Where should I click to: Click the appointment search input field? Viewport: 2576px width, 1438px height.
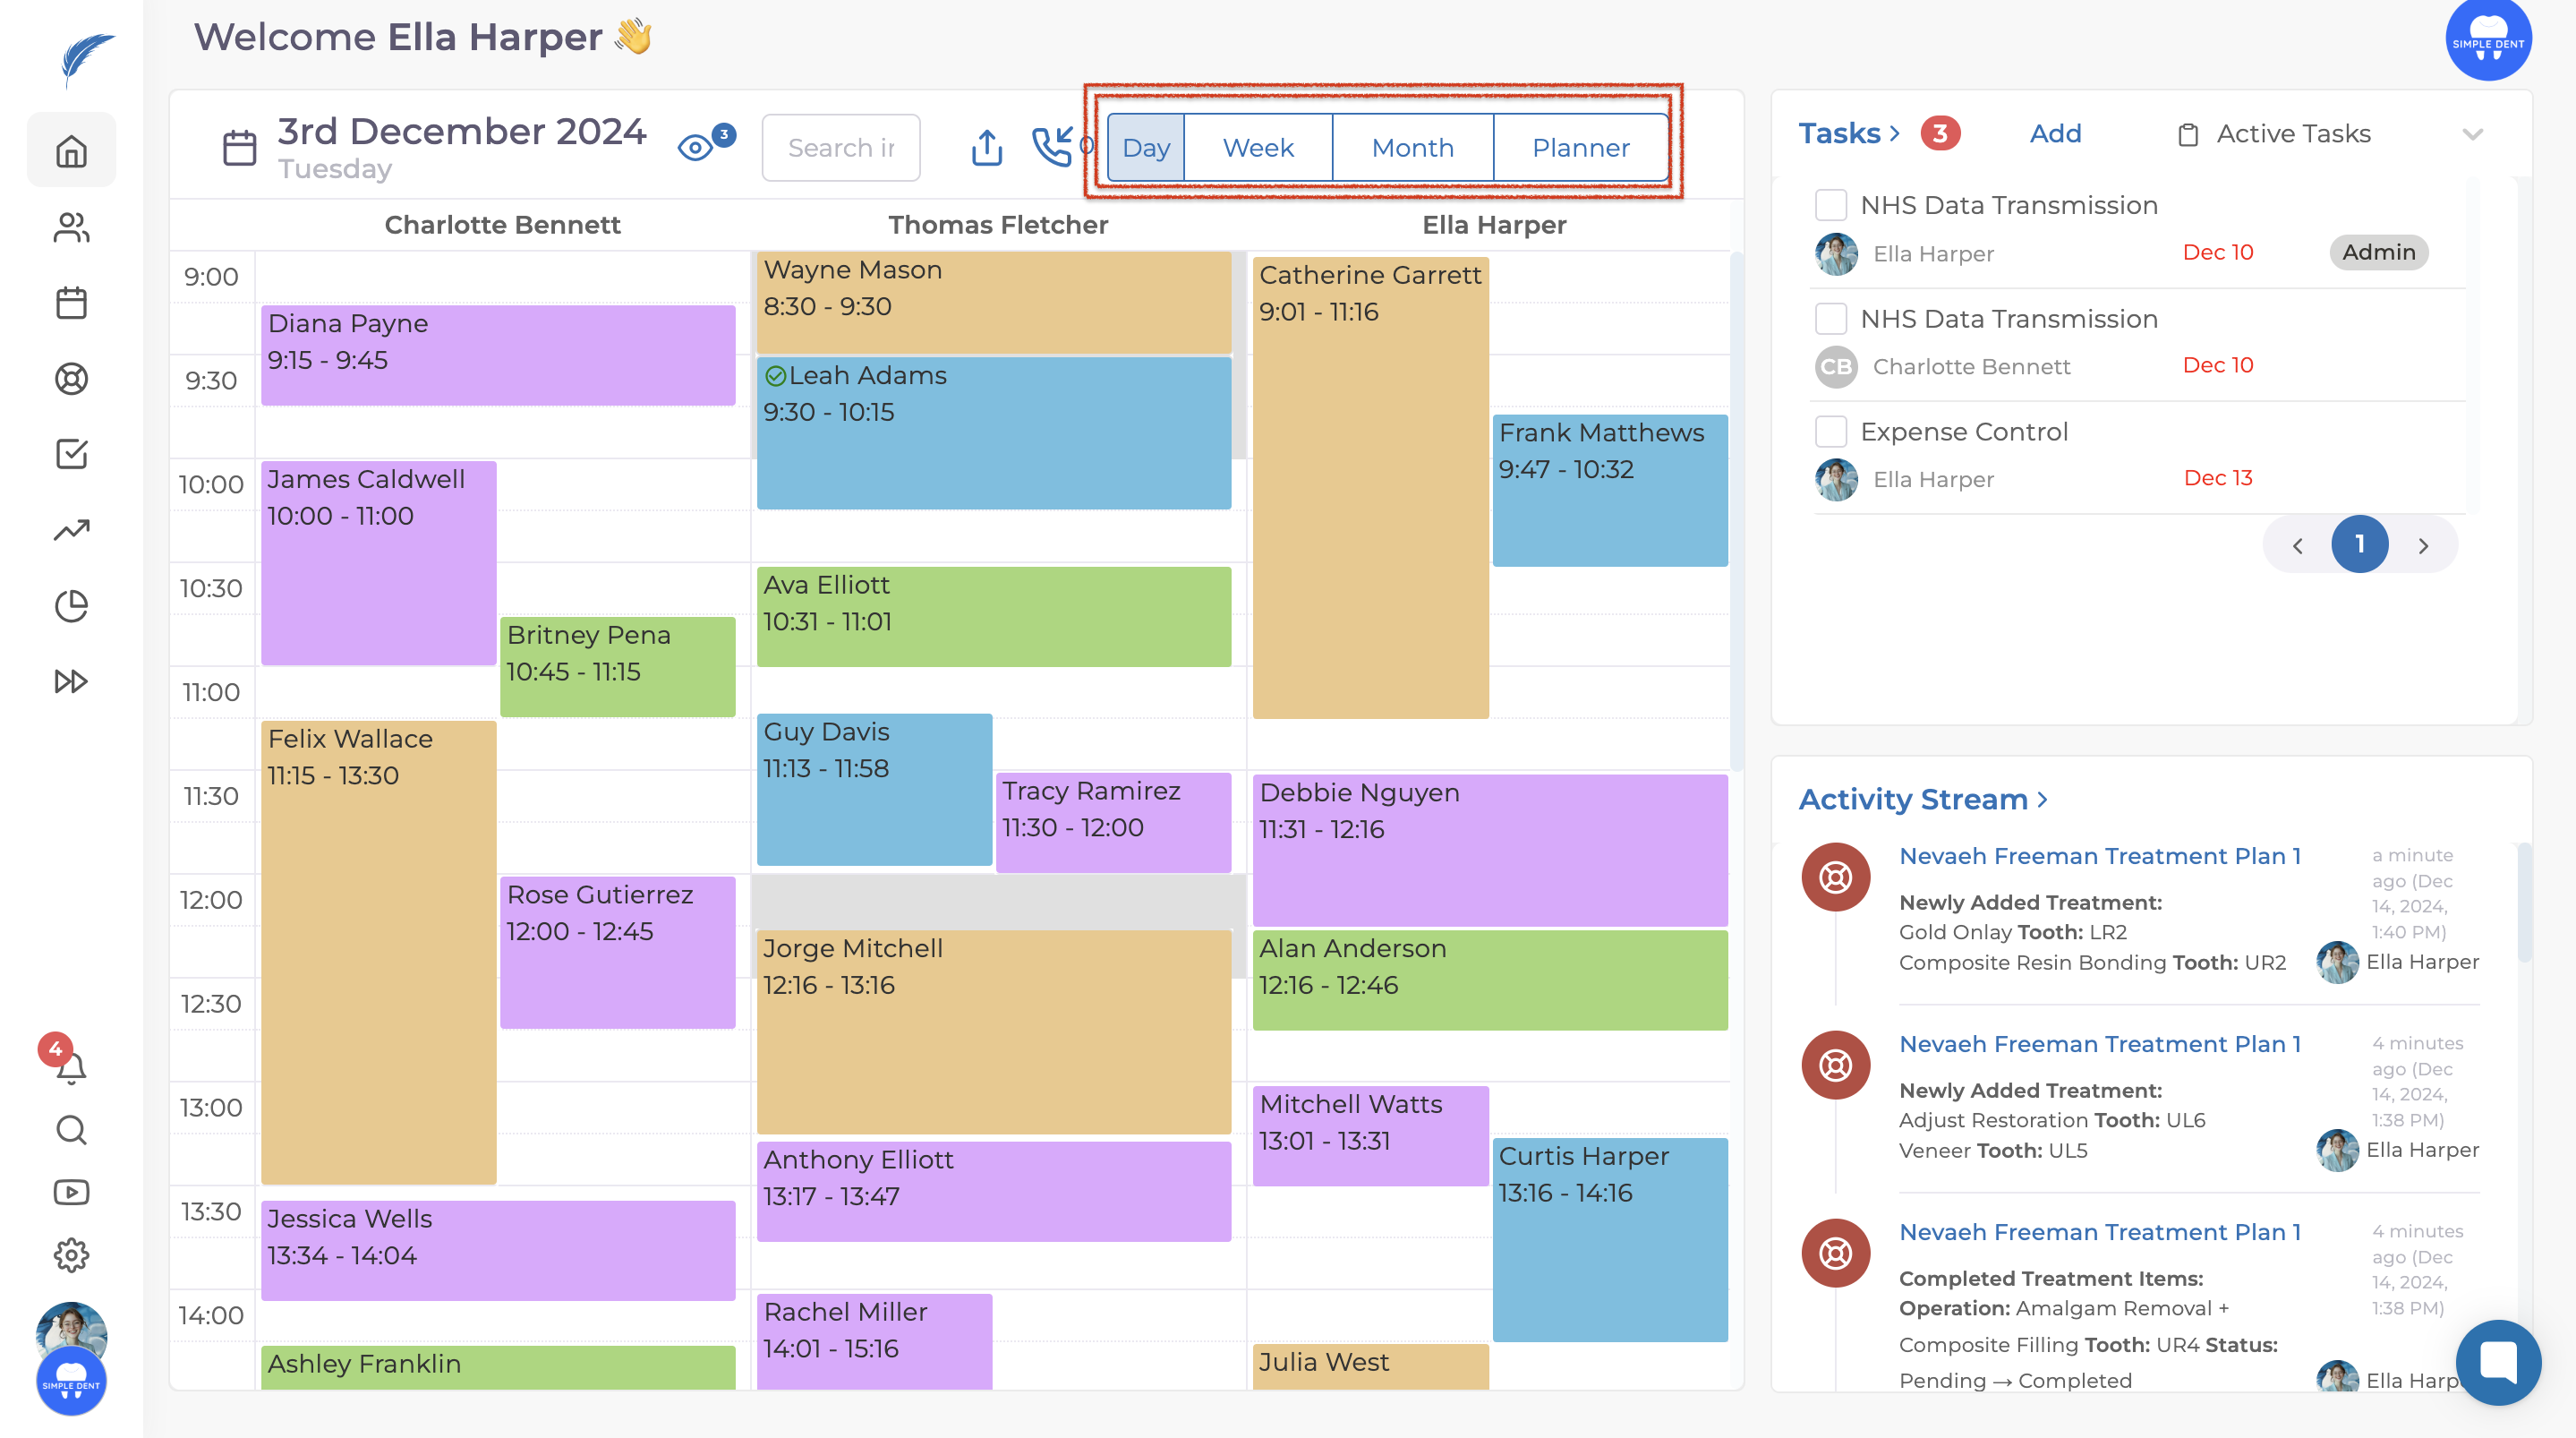coord(840,148)
